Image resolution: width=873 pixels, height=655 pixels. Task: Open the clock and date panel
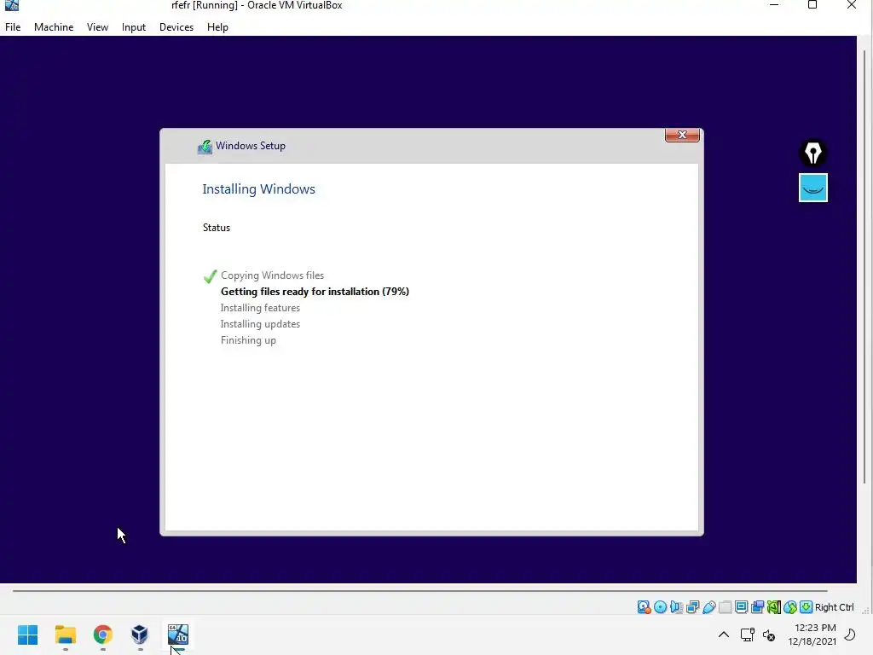[x=812, y=635]
